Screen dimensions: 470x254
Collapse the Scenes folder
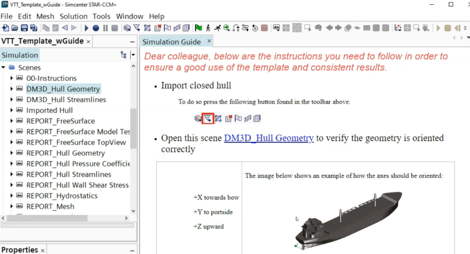pos(4,68)
